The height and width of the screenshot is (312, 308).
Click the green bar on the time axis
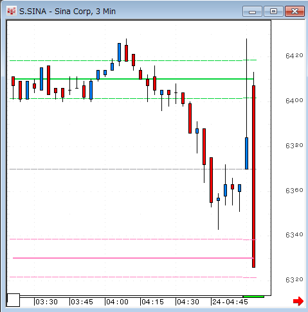(x=253, y=297)
